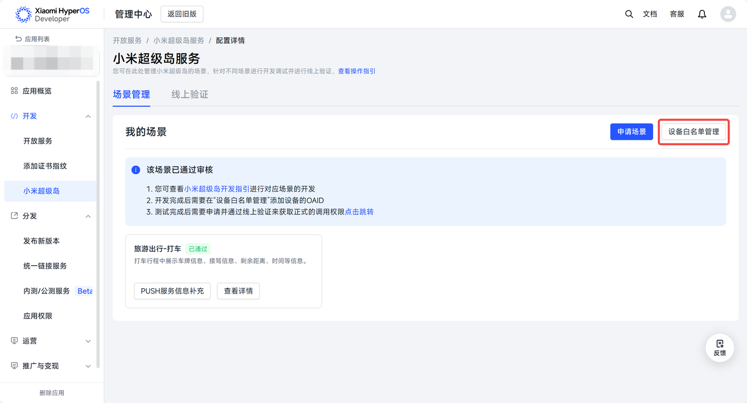This screenshot has height=403, width=747.
Task: Click the 反馈 feedback floating icon
Action: click(720, 348)
